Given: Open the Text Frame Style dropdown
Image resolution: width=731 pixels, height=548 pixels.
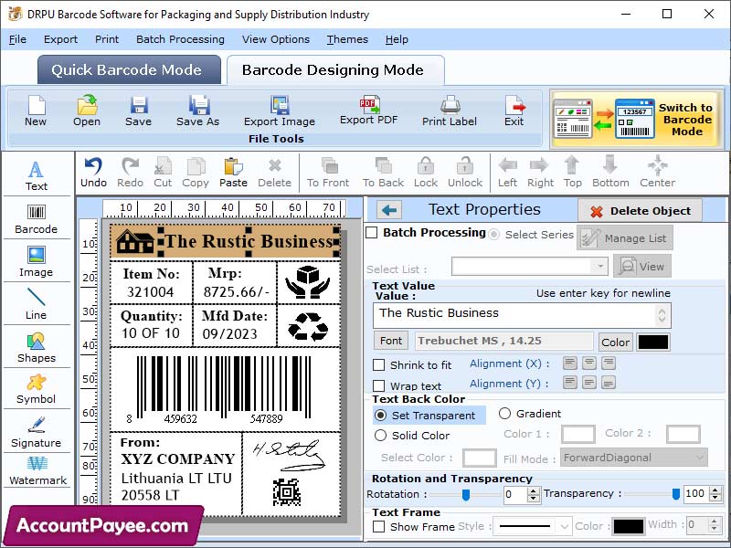Looking at the screenshot, I should [x=565, y=526].
